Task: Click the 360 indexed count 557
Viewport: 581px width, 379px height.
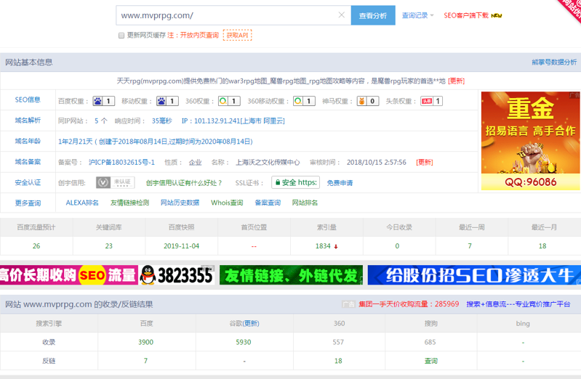Action: pyautogui.click(x=338, y=342)
